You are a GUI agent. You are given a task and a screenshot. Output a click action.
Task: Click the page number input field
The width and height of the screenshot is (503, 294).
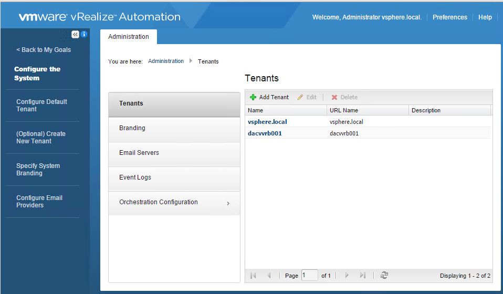coord(309,275)
